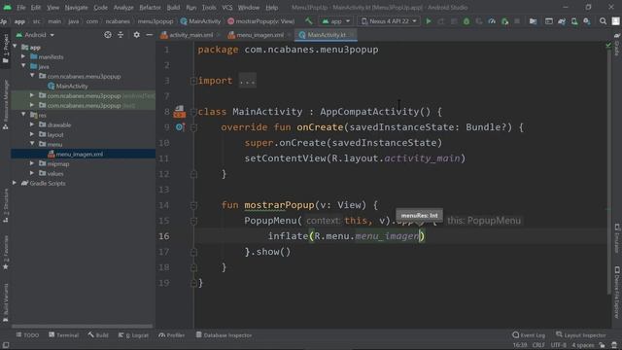
Task: Run the app with the green play button
Action: pos(429,21)
